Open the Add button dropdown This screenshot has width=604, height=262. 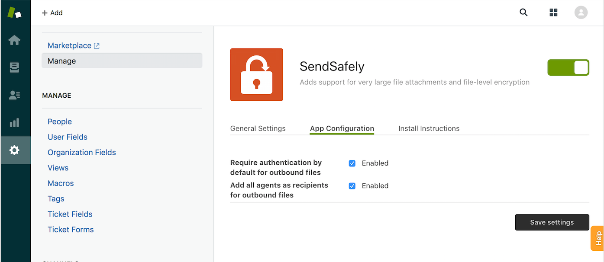pyautogui.click(x=52, y=13)
